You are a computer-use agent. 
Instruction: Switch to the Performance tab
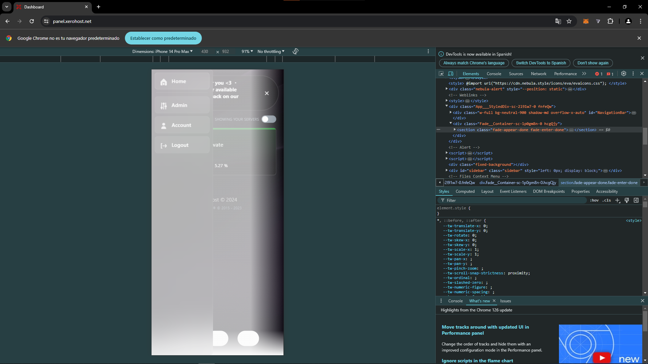coord(565,74)
